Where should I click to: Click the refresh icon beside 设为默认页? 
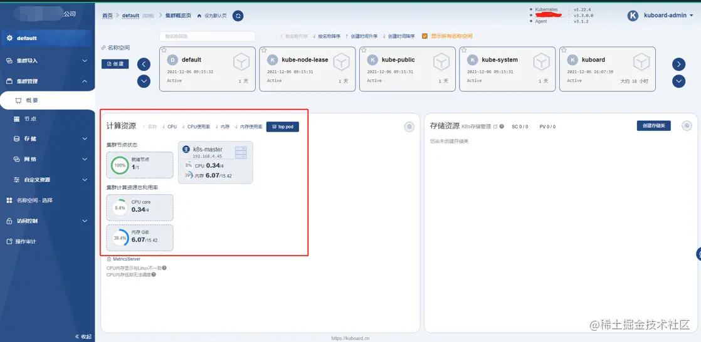click(238, 16)
